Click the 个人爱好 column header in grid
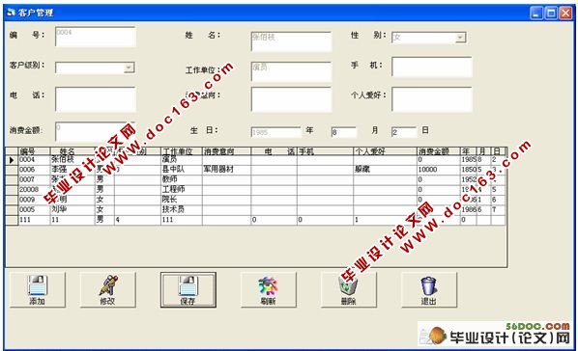The image size is (578, 351). click(385, 151)
